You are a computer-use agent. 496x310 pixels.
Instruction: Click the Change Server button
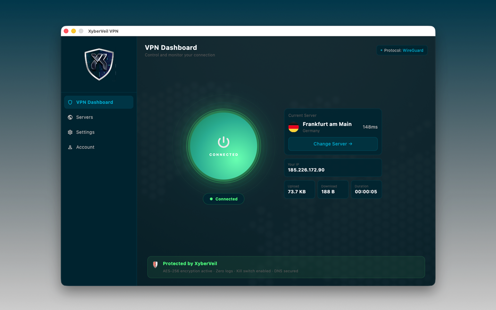(x=333, y=144)
